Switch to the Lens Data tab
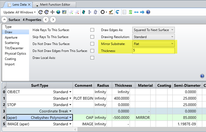This screenshot has height=132, width=206. click(x=19, y=5)
